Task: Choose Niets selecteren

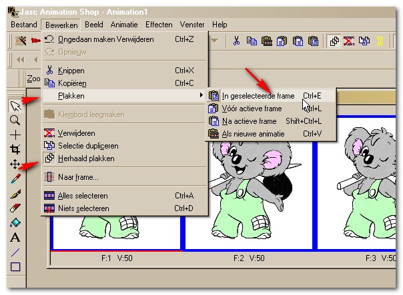Action: click(125, 208)
